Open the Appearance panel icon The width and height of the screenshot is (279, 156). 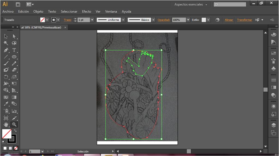[274, 106]
